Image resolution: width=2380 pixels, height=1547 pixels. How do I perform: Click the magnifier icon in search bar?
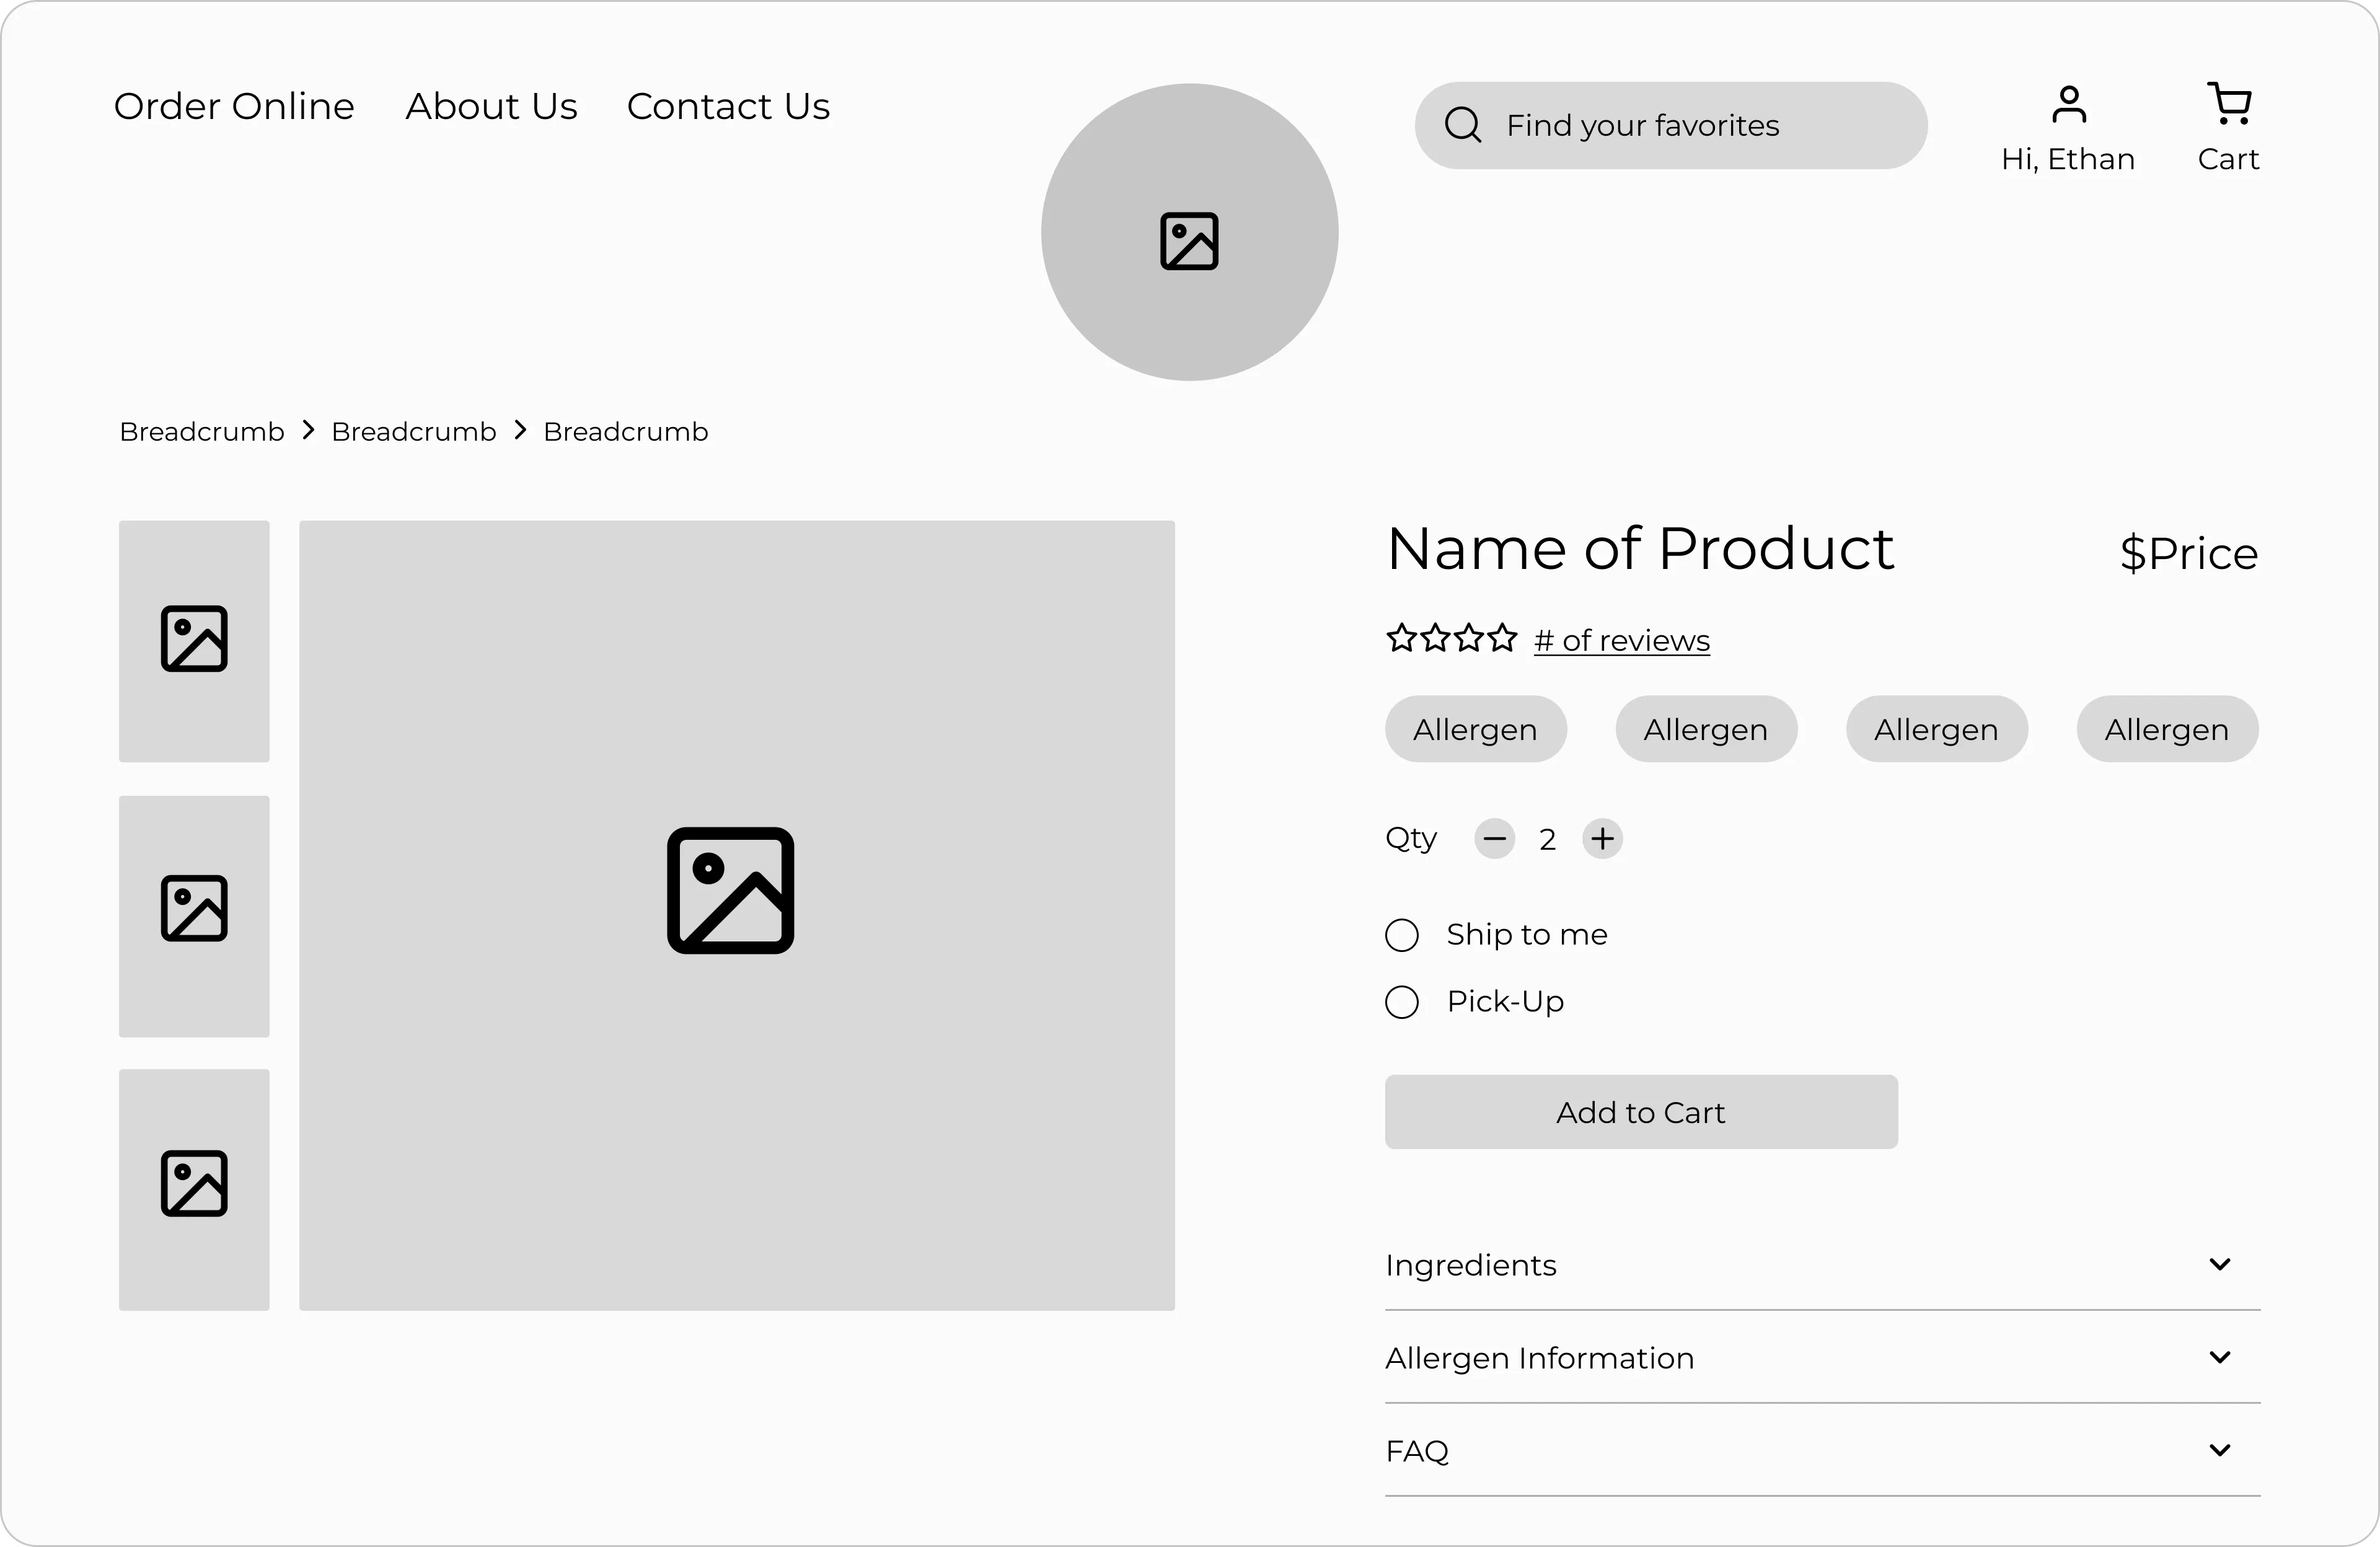tap(1462, 125)
